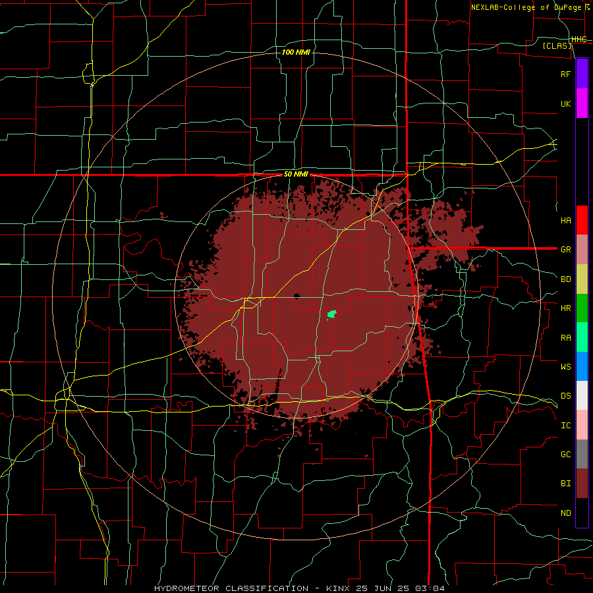Click the BI dark red legend swatch
The height and width of the screenshot is (593, 593).
click(582, 484)
